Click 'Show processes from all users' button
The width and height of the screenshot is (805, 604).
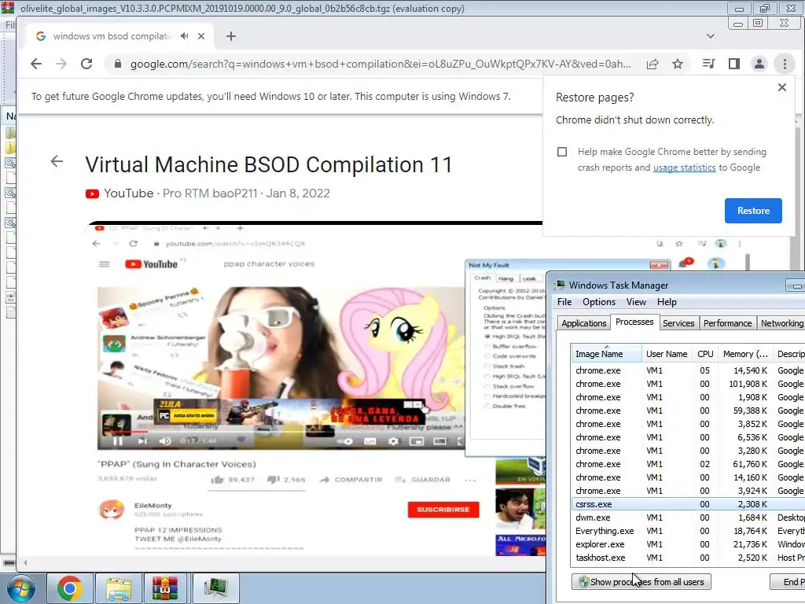(x=641, y=582)
